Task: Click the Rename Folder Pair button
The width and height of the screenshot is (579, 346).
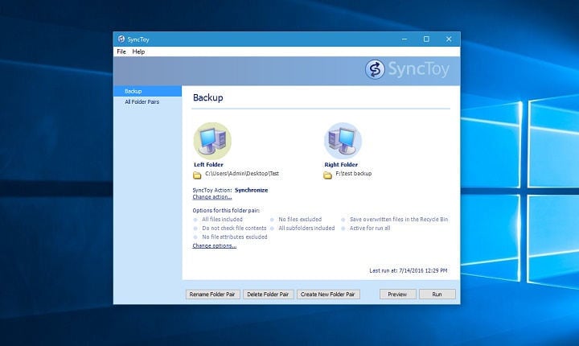Action: point(212,295)
